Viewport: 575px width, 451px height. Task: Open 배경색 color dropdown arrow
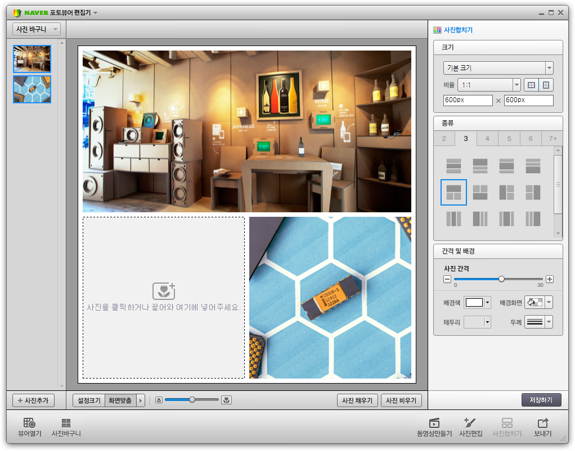(x=487, y=302)
